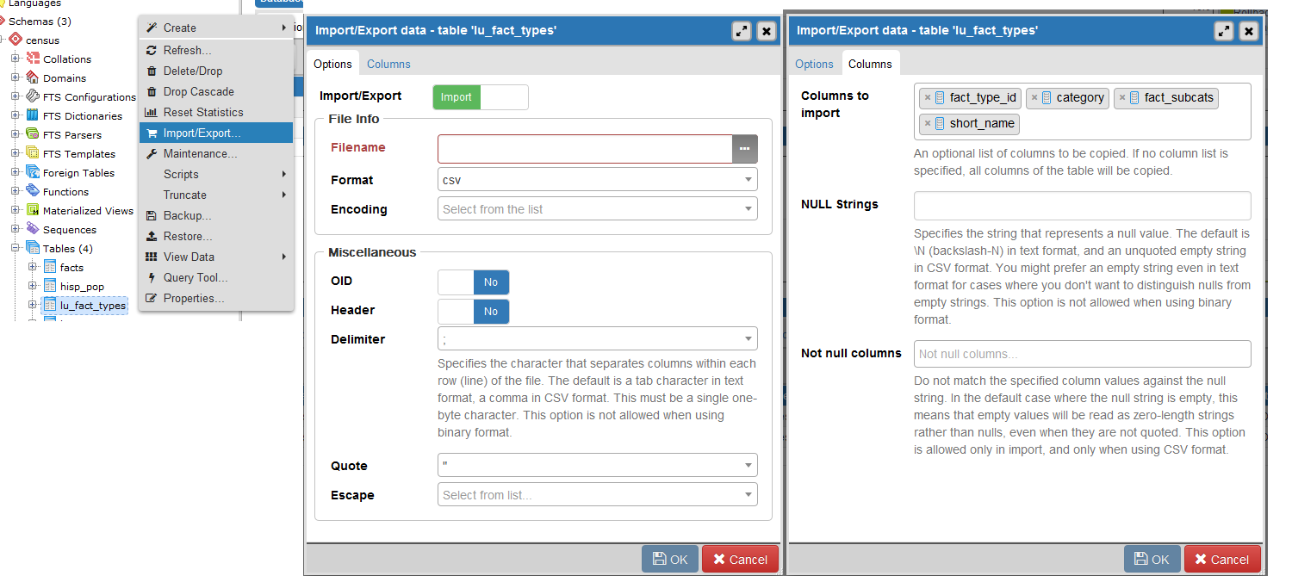This screenshot has width=1292, height=576.
Task: Click the FTS Configurations icon
Action: [33, 96]
